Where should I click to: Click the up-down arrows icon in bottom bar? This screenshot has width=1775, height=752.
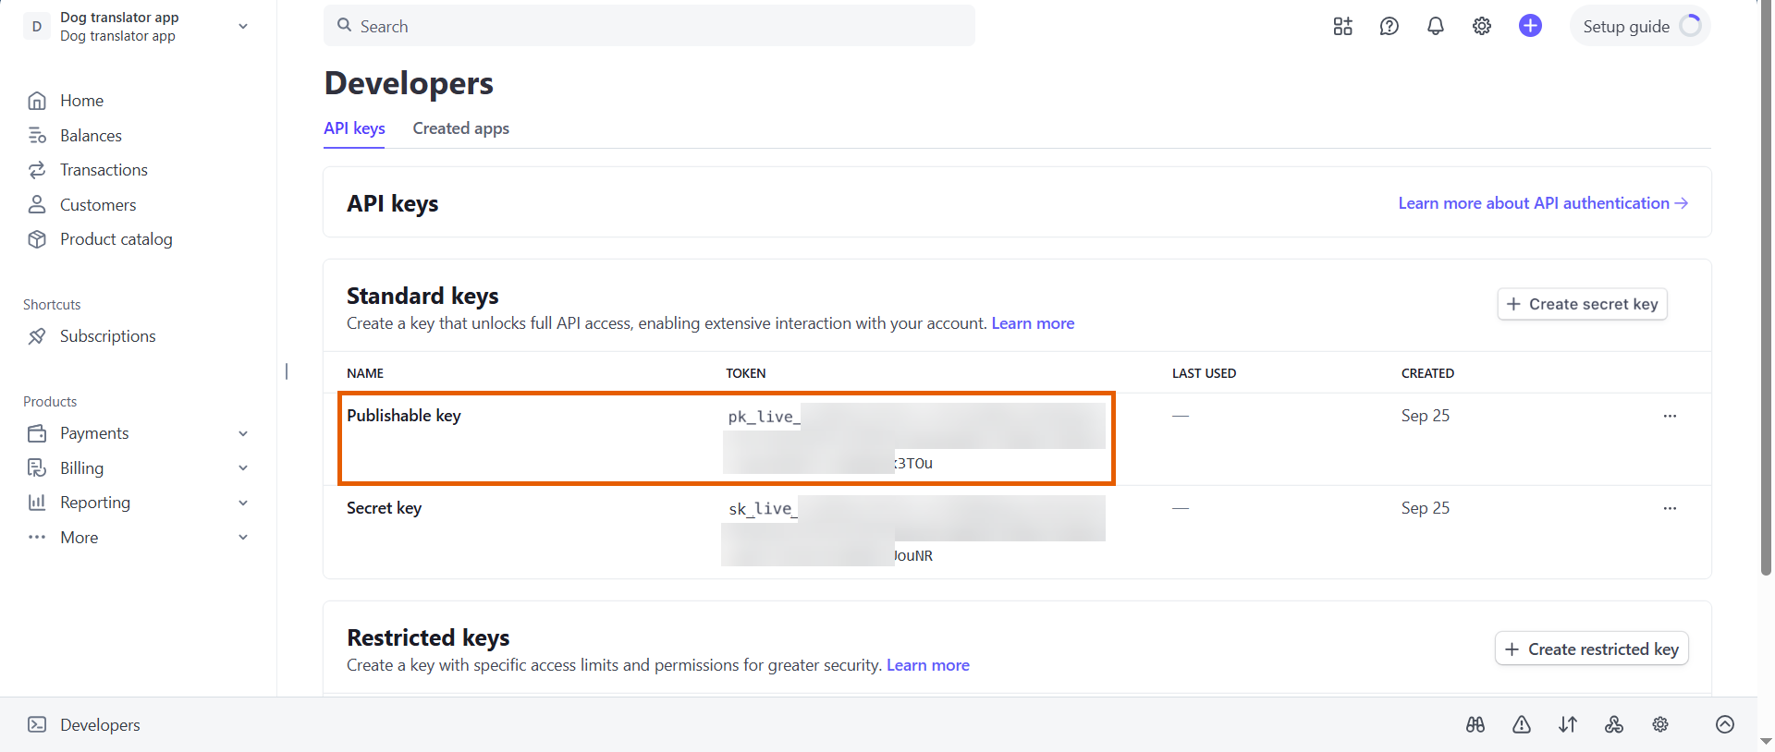(1568, 724)
